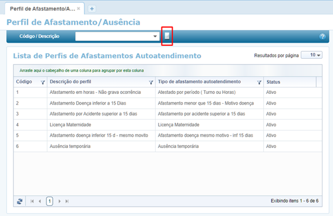Select 'Afastamento doença inferior 15 d - mesmo movito'

pos(99,136)
